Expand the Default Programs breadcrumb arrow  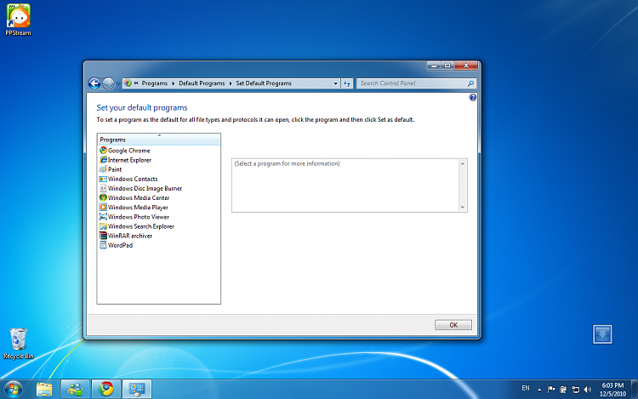pyautogui.click(x=231, y=83)
